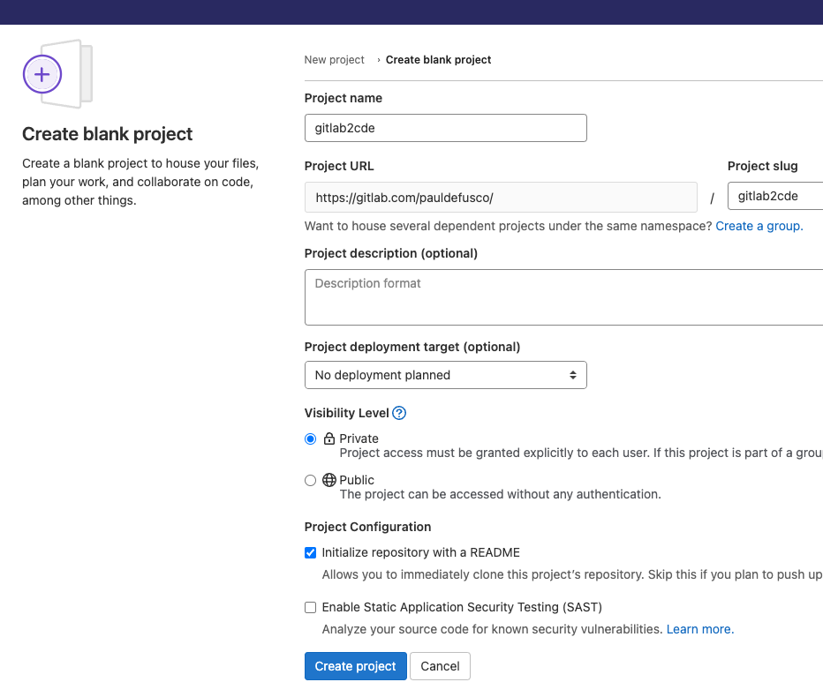
Task: Click the Project URL namespace field
Action: tap(501, 198)
